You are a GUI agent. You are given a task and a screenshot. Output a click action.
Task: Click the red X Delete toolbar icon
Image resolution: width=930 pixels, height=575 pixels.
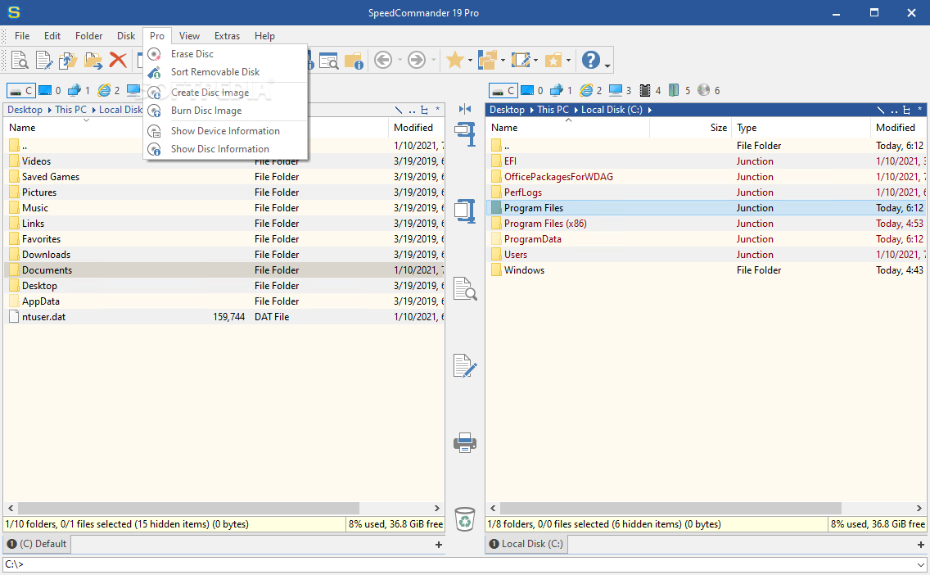pyautogui.click(x=118, y=60)
